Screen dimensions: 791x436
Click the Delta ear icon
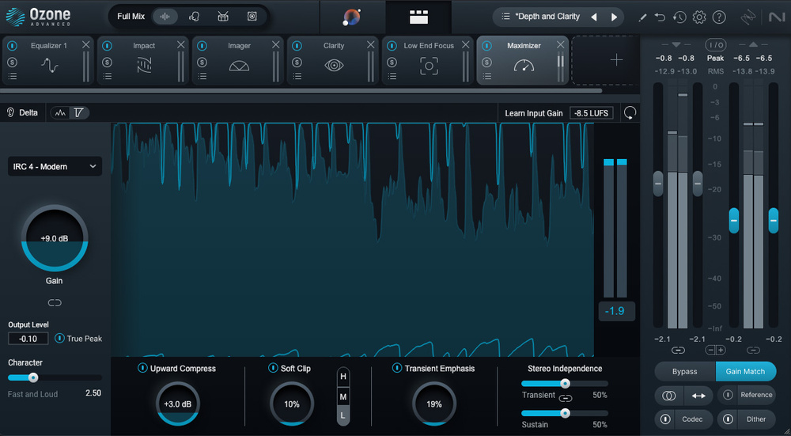click(x=12, y=112)
